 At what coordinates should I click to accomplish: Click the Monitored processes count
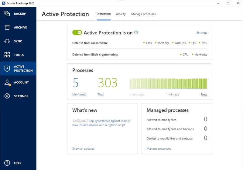point(76,83)
